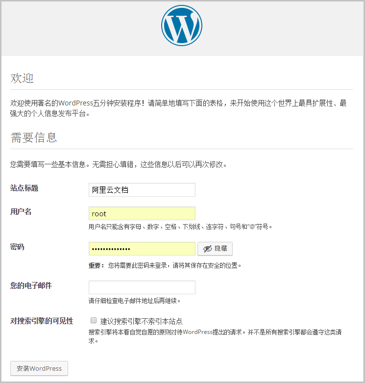Image resolution: width=365 pixels, height=383 pixels.
Task: Click the 欢迎 heading
Action: (x=22, y=78)
